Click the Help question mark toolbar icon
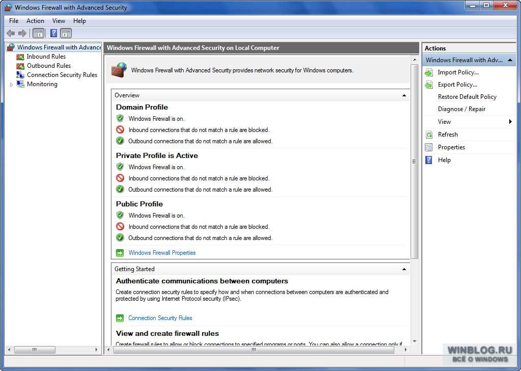This screenshot has width=521, height=371. (53, 33)
